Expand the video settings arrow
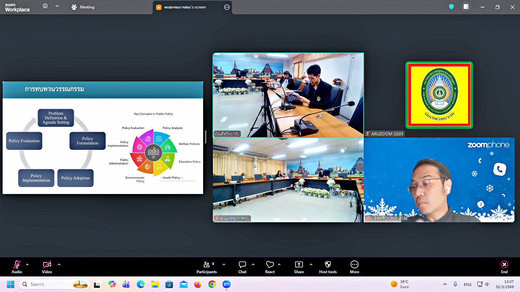Image resolution: width=520 pixels, height=292 pixels. (59, 264)
